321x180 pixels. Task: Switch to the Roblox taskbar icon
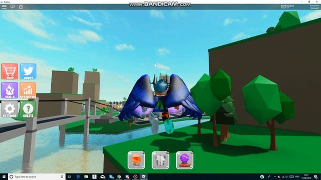tap(143, 176)
